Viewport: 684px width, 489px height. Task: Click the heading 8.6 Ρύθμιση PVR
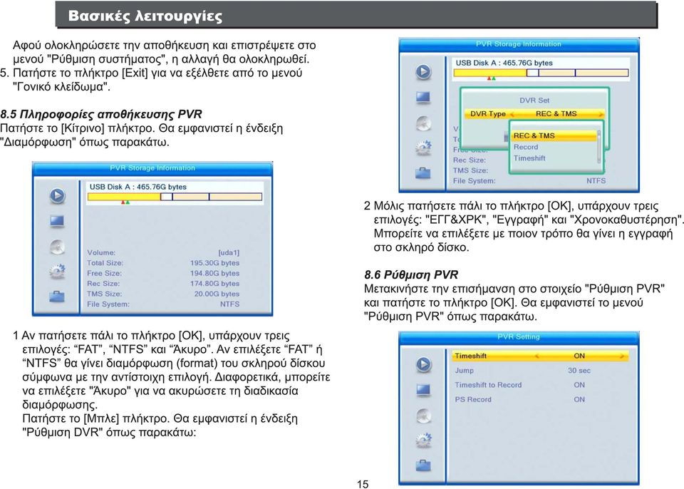coord(411,274)
